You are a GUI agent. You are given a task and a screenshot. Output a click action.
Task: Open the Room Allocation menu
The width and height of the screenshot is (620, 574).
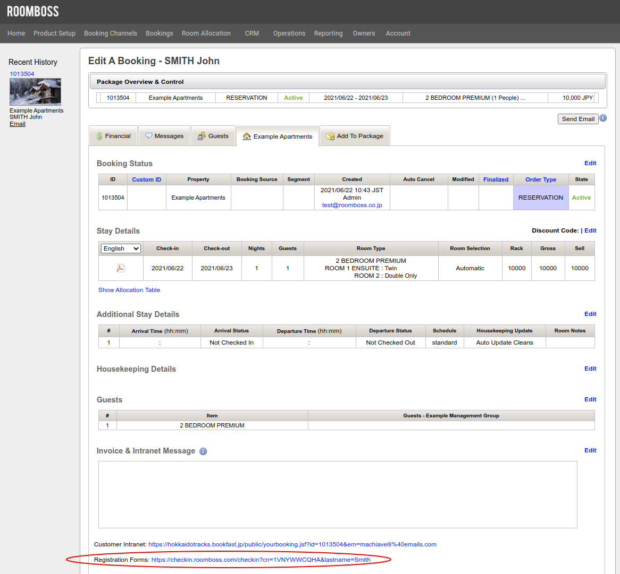coord(206,33)
